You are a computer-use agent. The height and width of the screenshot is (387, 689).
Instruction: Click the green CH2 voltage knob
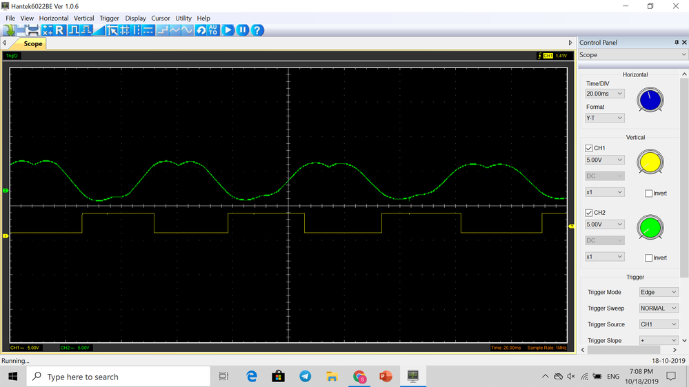click(650, 228)
